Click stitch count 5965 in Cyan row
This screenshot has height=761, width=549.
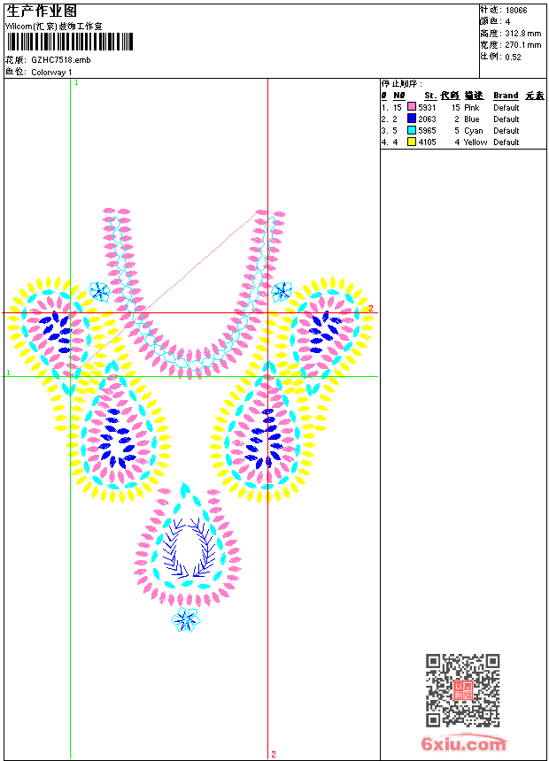pyautogui.click(x=427, y=131)
